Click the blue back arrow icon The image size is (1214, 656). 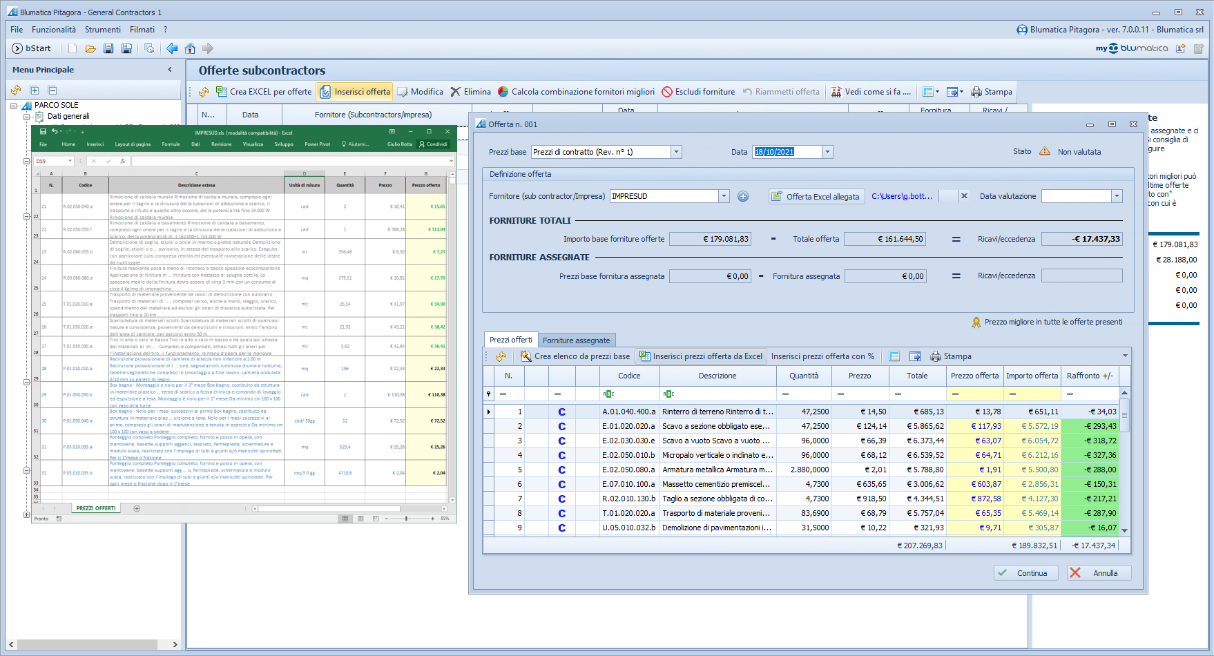point(172,48)
